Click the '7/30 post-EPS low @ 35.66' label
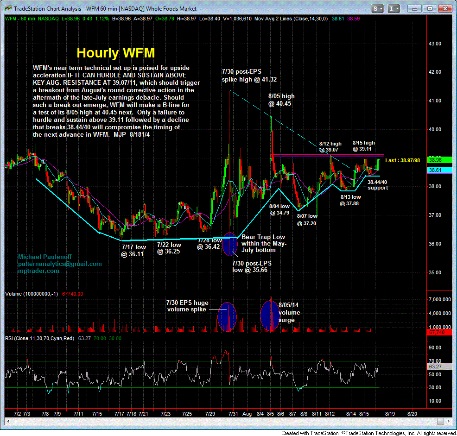 point(252,267)
